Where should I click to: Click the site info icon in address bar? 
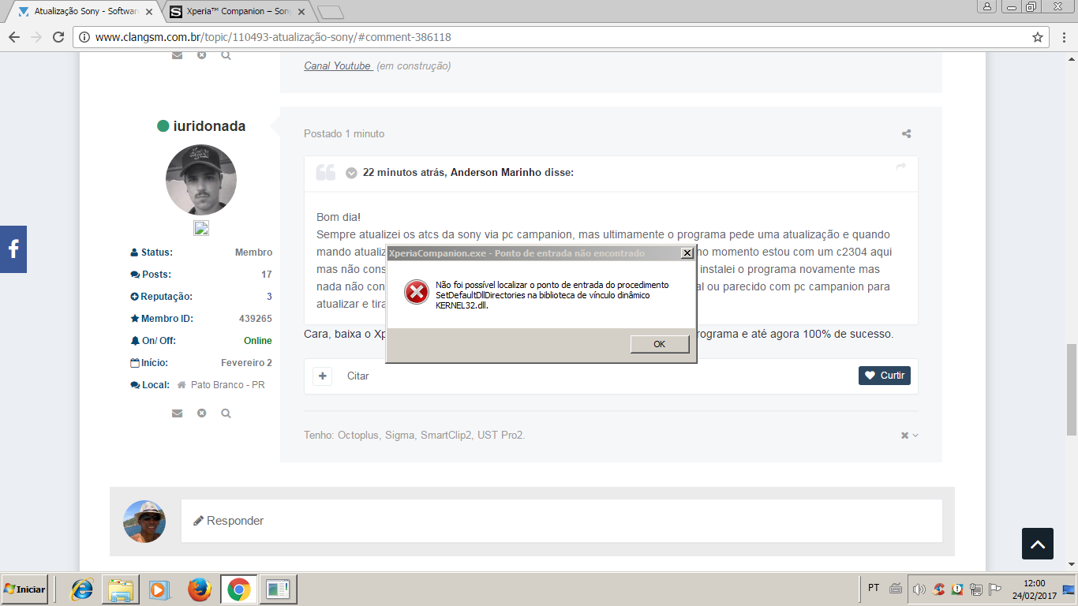(x=84, y=37)
